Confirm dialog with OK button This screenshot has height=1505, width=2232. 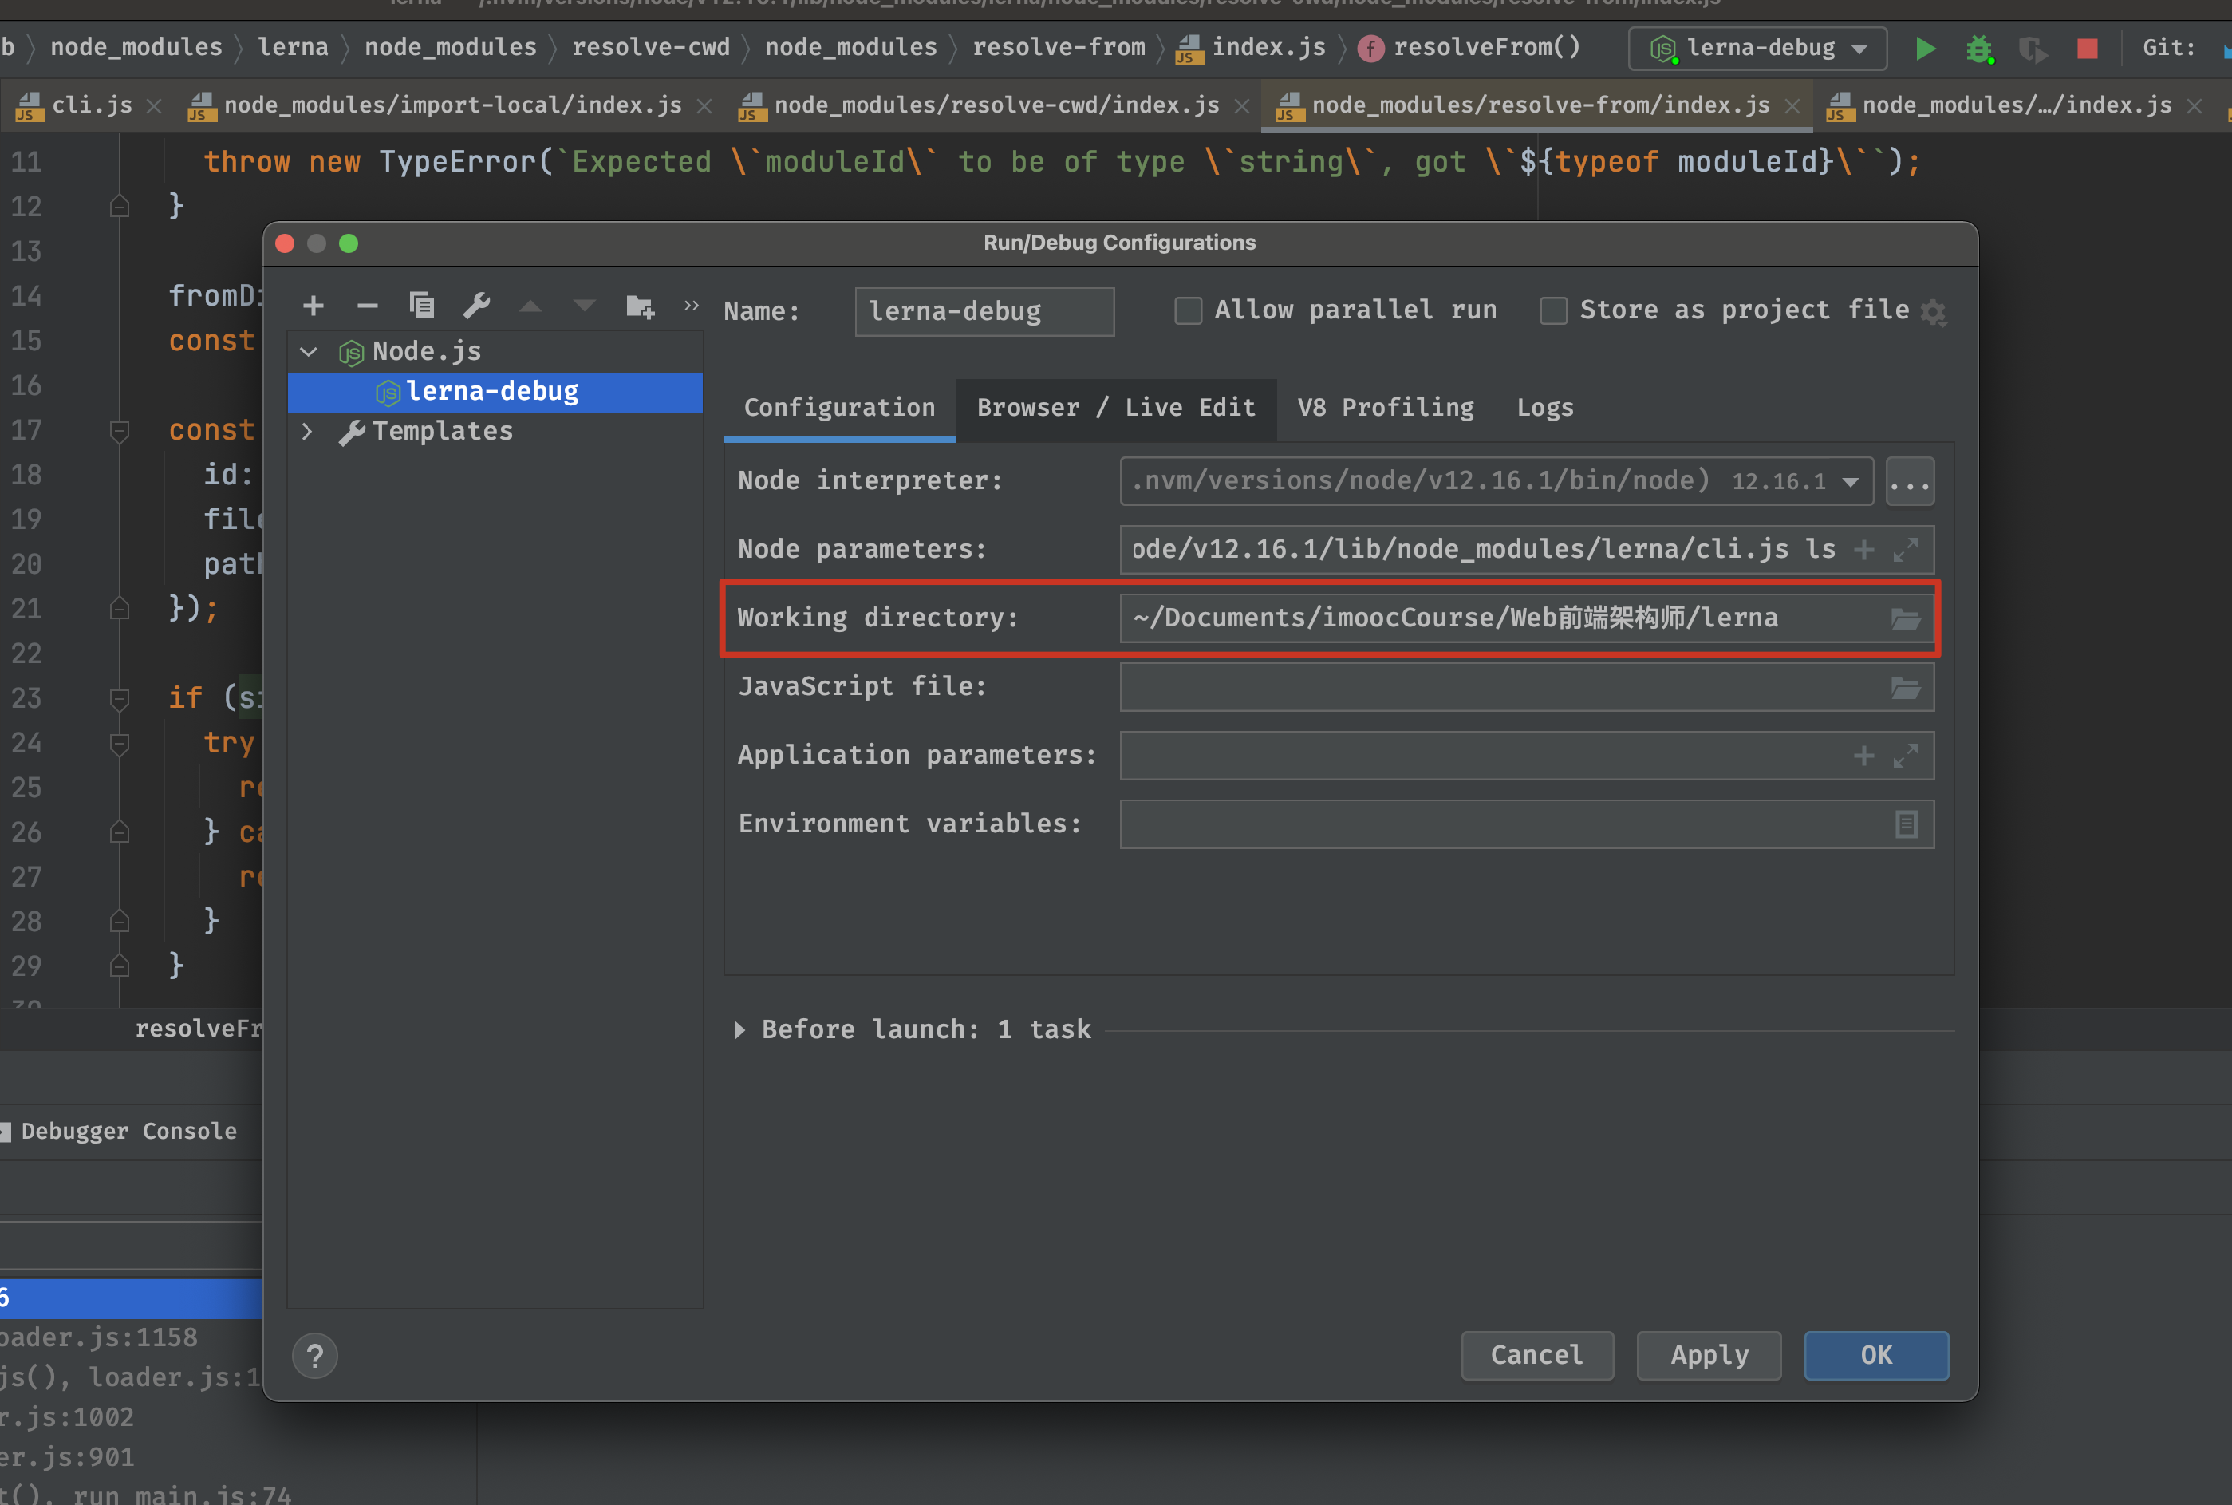(x=1876, y=1357)
